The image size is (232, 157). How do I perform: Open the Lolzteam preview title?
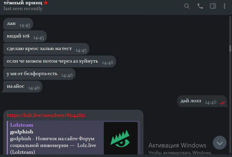point(22,125)
